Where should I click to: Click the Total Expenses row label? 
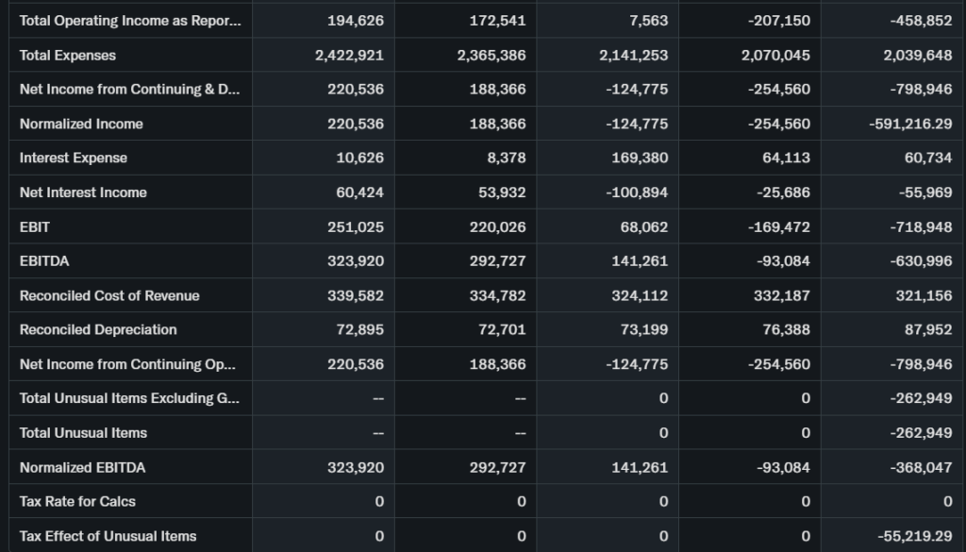(68, 56)
